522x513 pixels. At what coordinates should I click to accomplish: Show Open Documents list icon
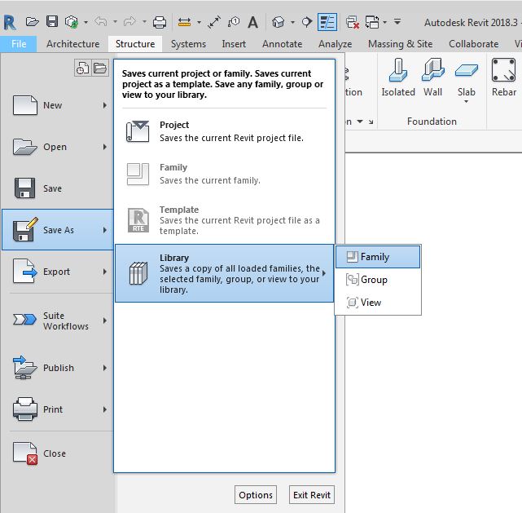point(100,68)
